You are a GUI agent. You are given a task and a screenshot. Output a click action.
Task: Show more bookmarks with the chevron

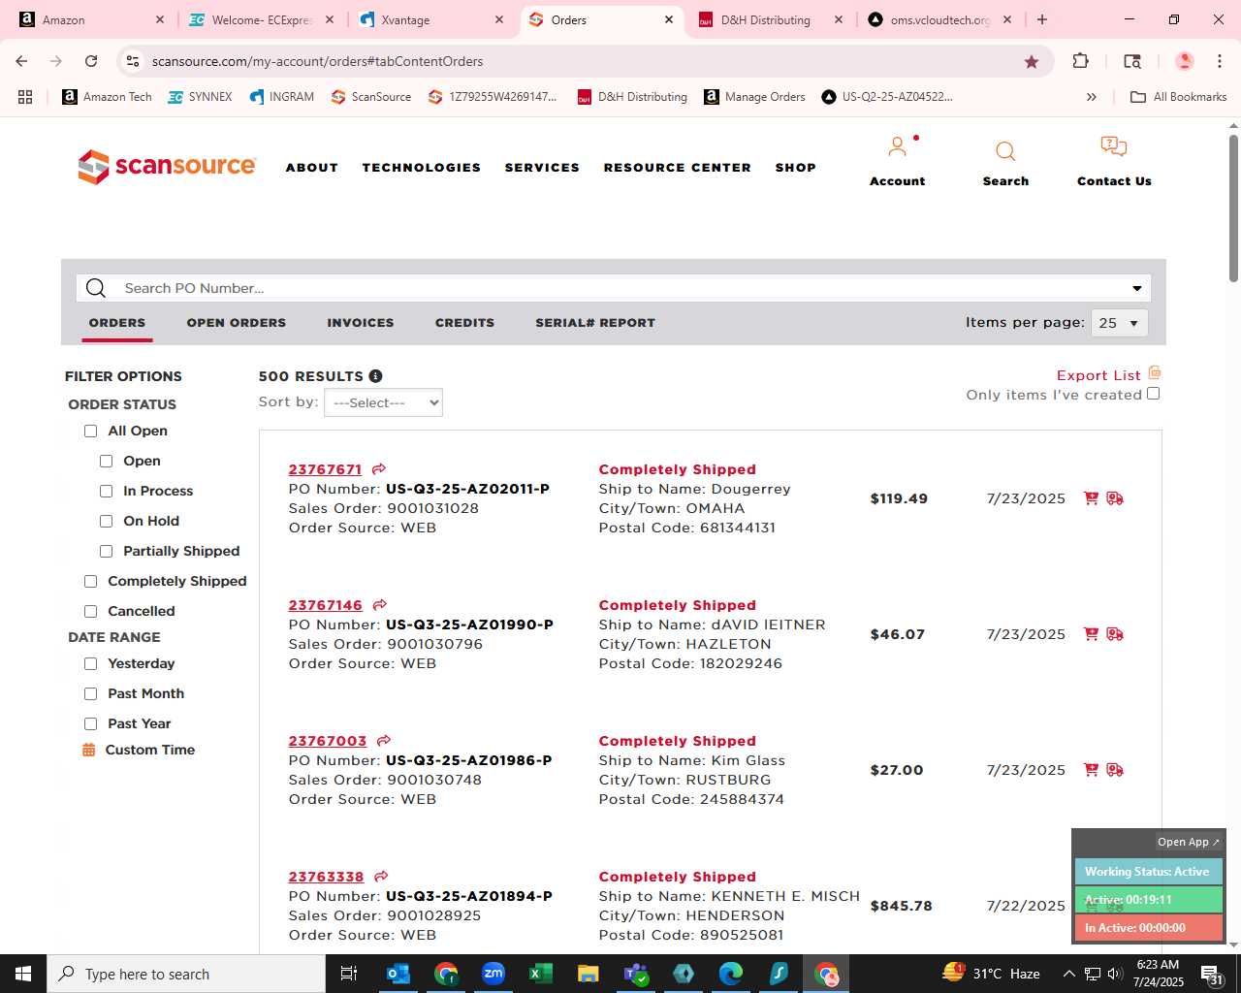pos(1091,97)
